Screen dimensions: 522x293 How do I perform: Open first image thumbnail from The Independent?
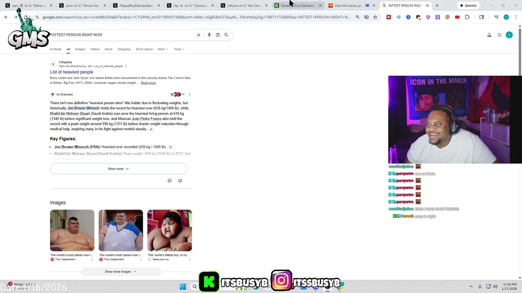click(x=72, y=230)
